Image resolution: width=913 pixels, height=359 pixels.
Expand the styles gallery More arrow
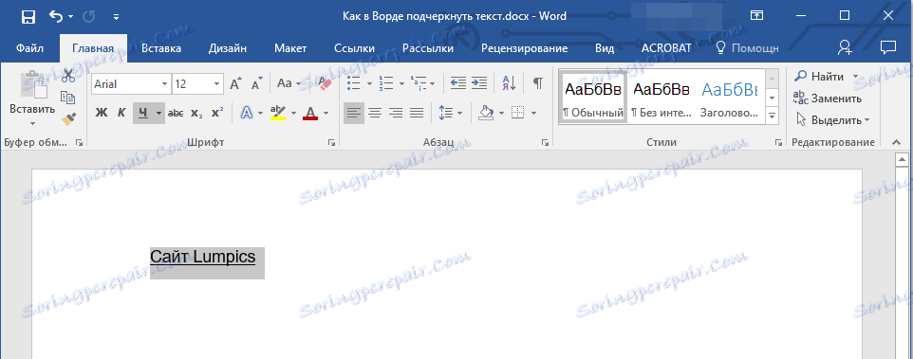click(x=773, y=117)
